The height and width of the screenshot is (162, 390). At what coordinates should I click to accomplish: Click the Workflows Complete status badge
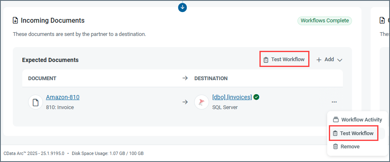(x=325, y=21)
